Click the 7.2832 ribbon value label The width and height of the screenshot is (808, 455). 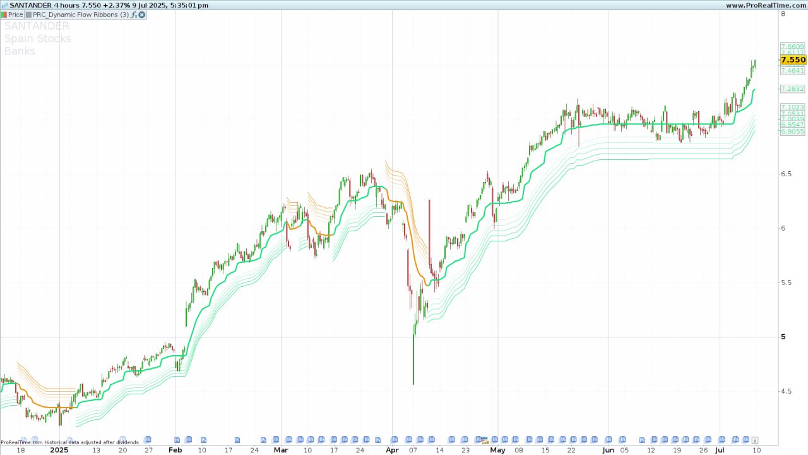tap(793, 89)
